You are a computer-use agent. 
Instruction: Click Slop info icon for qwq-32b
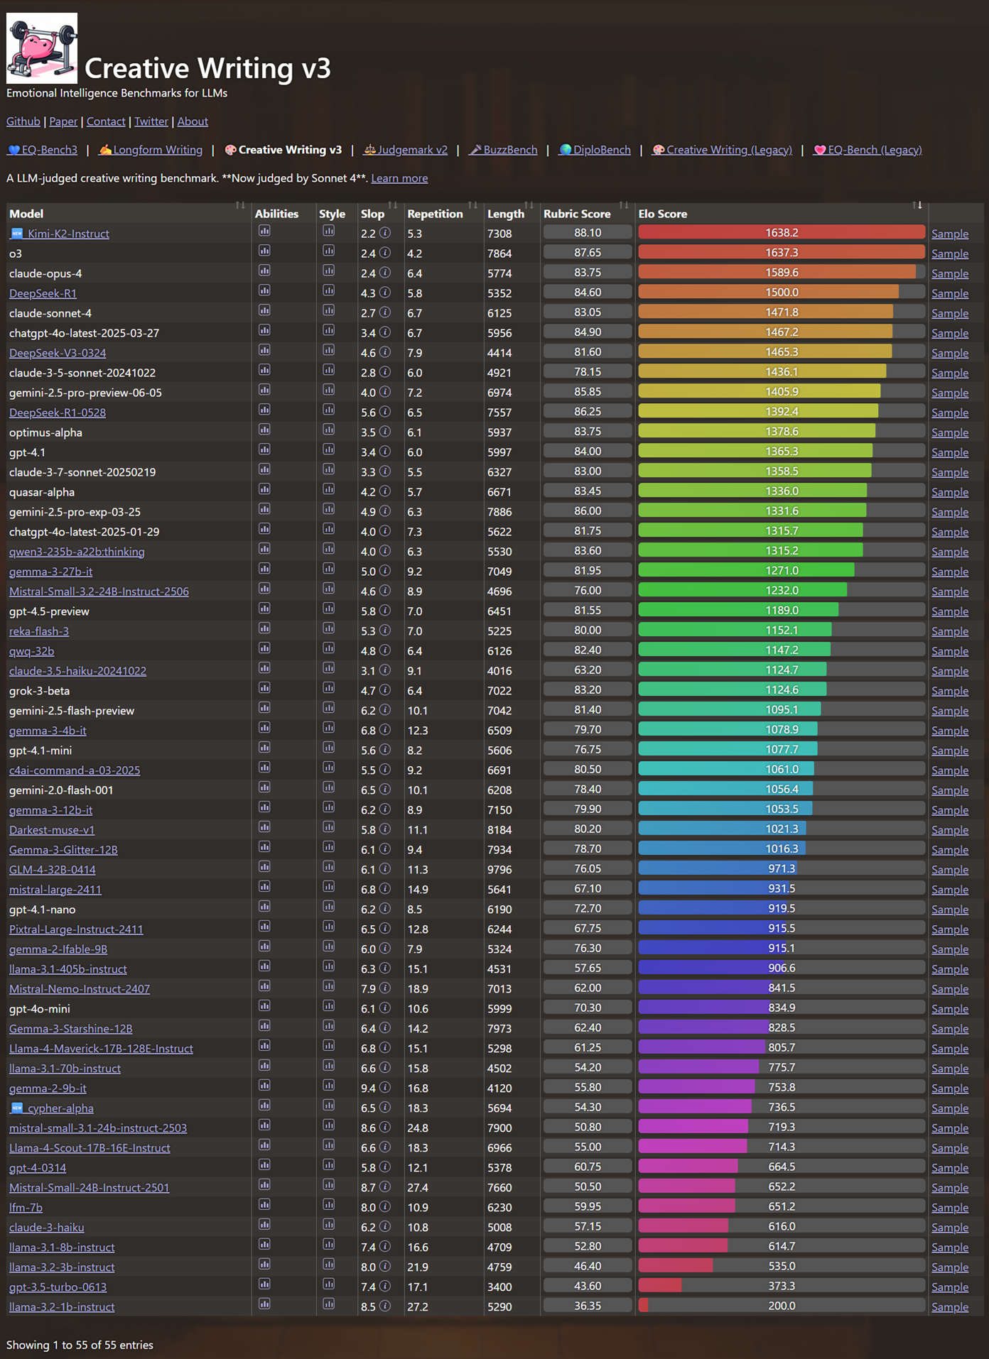pos(384,650)
